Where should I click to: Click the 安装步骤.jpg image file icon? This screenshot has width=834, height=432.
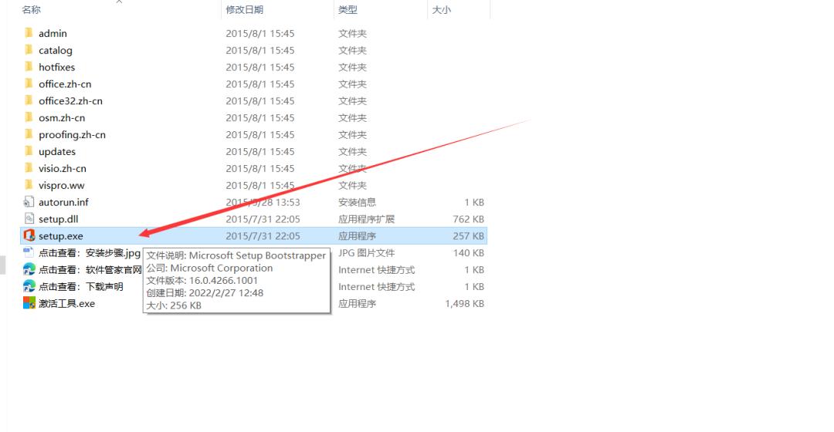point(29,252)
